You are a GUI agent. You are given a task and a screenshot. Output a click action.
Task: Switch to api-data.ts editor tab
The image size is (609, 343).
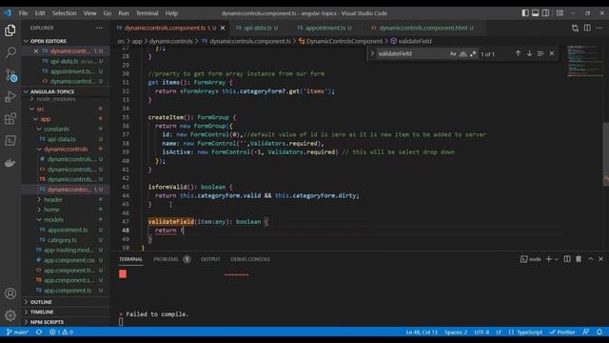click(x=257, y=28)
